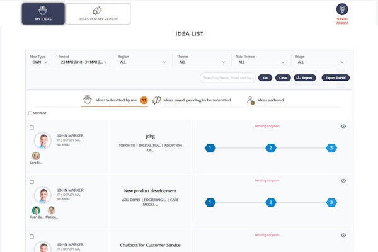
Task: Click stage 3 hexagon for jdhg idea
Action: point(331,148)
